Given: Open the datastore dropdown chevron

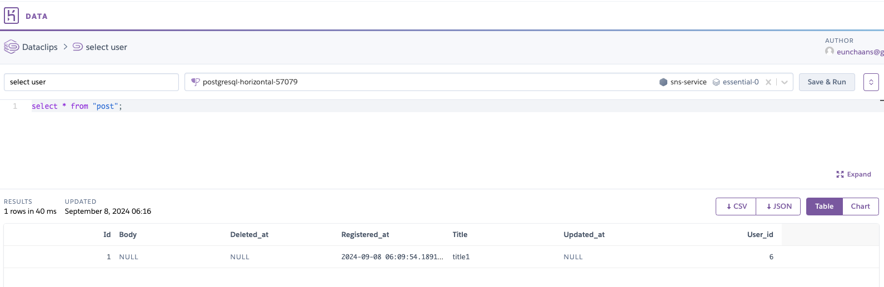Looking at the screenshot, I should (x=785, y=82).
